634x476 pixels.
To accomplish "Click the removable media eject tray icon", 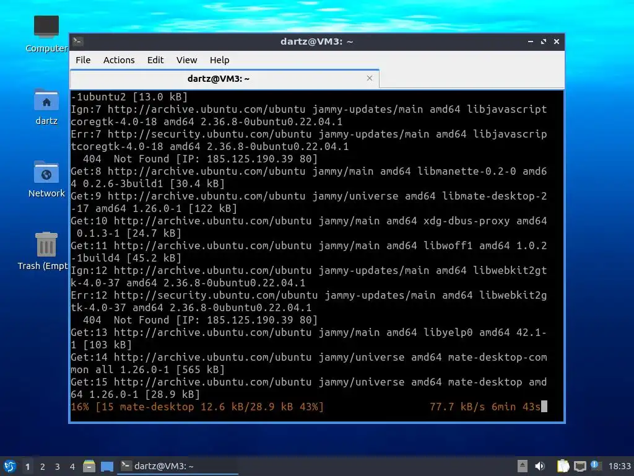I will (523, 466).
